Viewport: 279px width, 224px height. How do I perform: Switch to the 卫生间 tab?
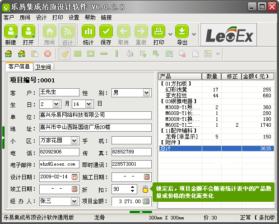[43, 67]
